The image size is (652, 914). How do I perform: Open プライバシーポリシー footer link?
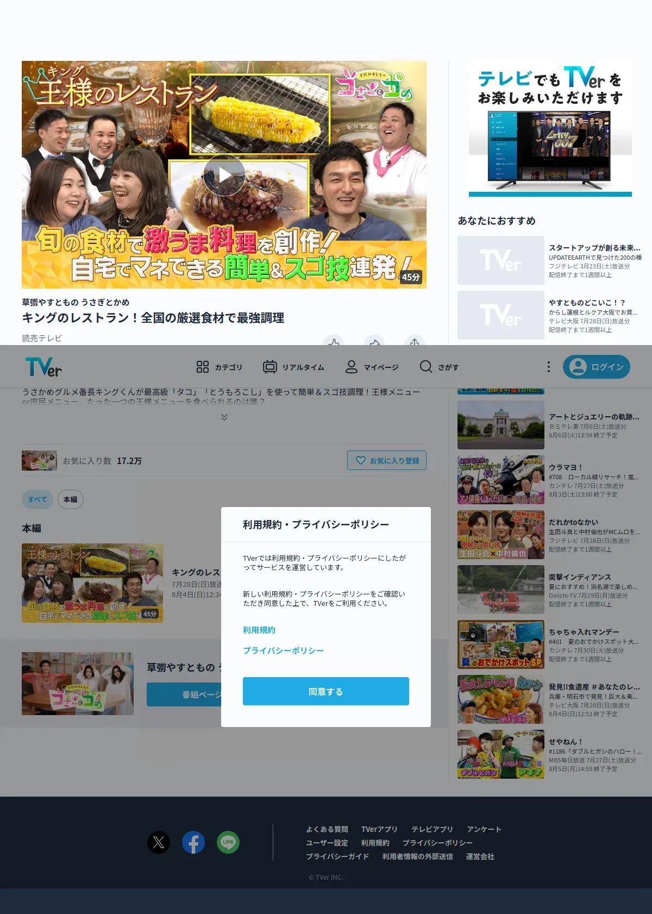(x=438, y=843)
